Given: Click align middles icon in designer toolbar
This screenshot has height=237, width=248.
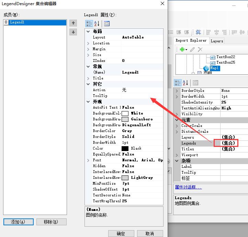Looking at the screenshot, I should (242, 32).
